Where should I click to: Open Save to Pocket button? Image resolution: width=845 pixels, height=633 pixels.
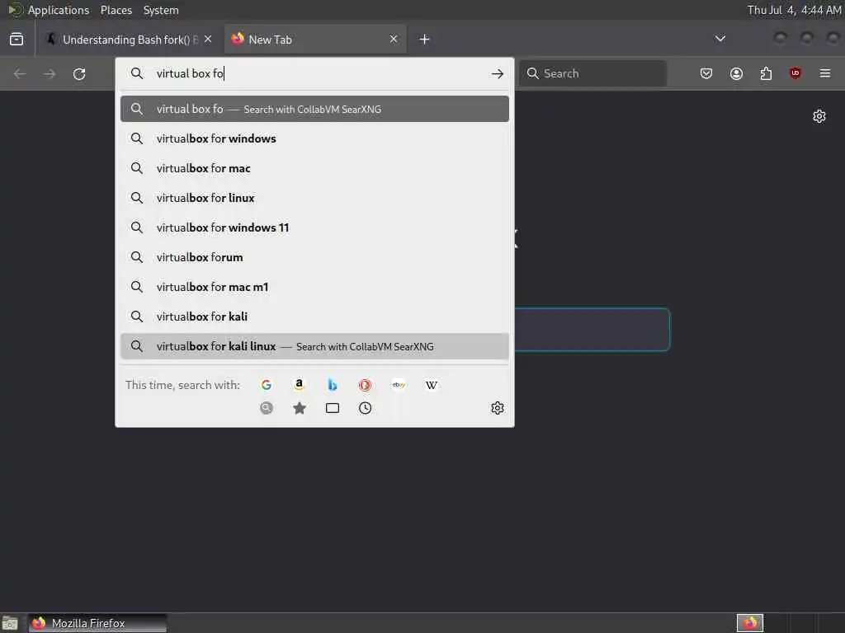(706, 73)
